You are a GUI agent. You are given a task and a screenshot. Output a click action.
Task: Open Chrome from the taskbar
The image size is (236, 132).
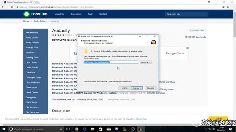[x=76, y=129]
